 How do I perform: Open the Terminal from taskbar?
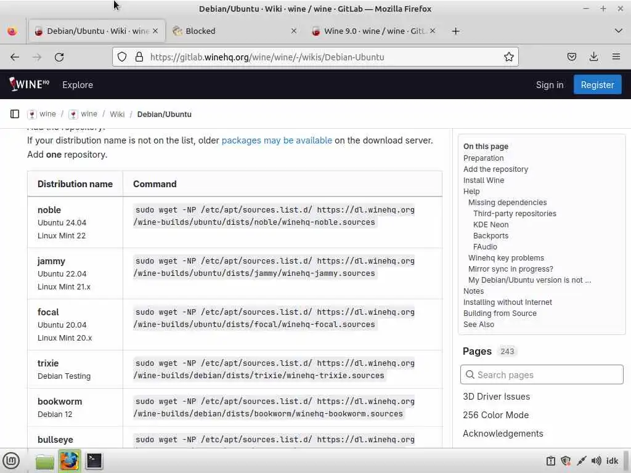(x=94, y=461)
